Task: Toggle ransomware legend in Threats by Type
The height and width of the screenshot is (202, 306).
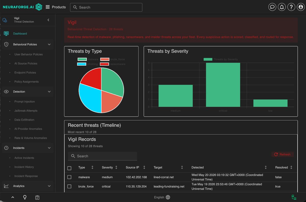Action: 112,64
